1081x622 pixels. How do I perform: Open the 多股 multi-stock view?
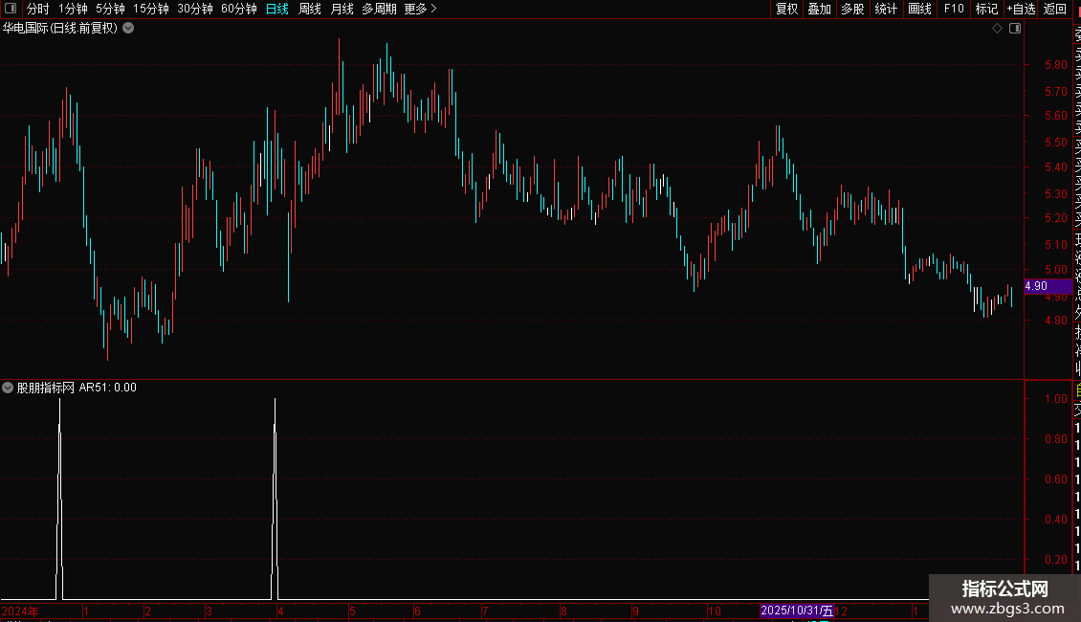[852, 9]
